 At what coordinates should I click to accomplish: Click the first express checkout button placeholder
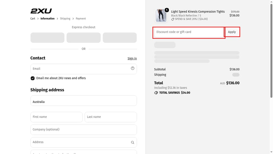[47, 38]
